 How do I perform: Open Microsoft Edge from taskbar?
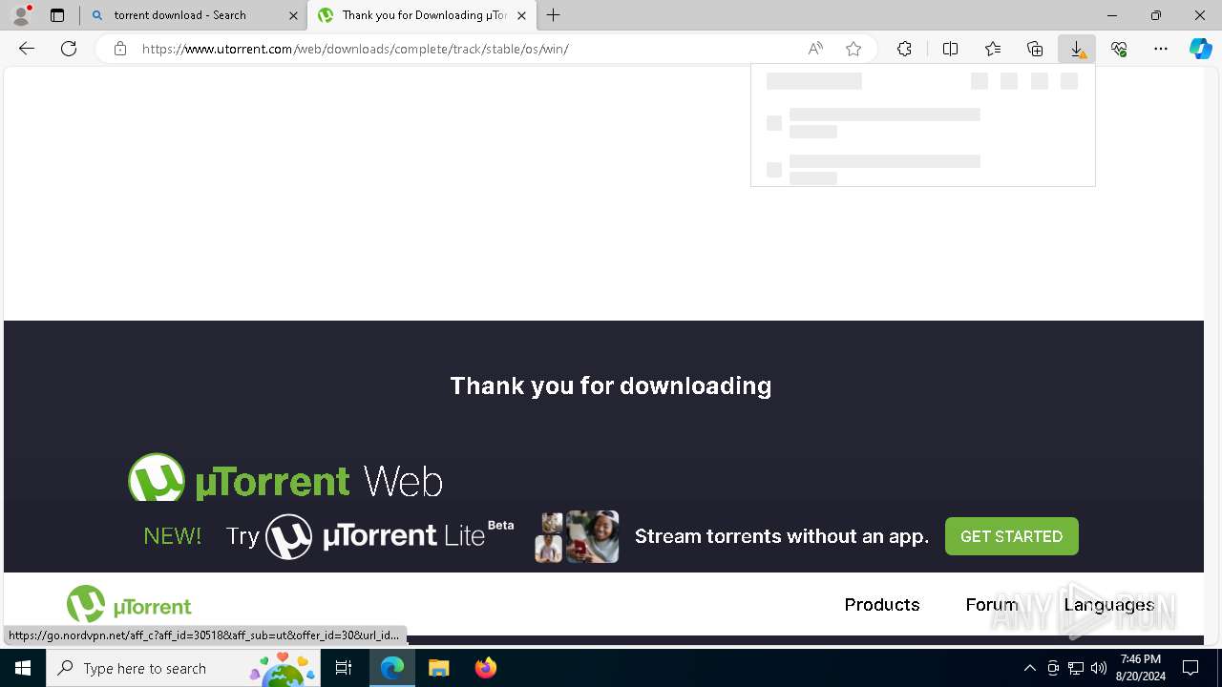point(392,668)
